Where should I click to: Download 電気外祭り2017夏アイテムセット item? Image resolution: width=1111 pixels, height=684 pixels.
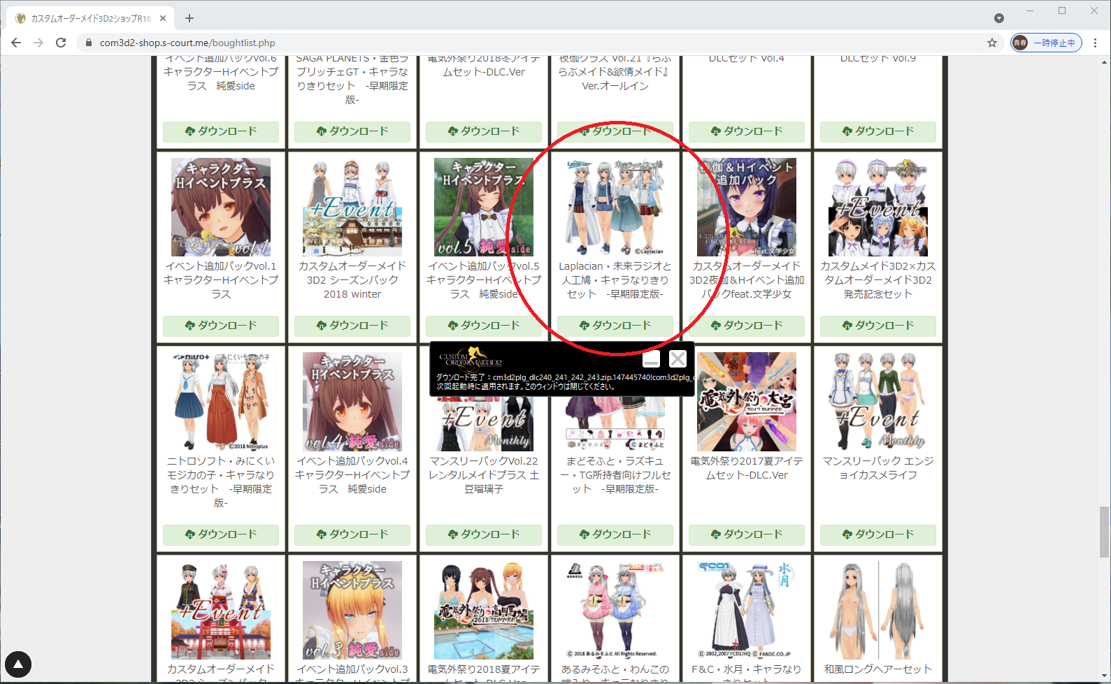pos(747,534)
